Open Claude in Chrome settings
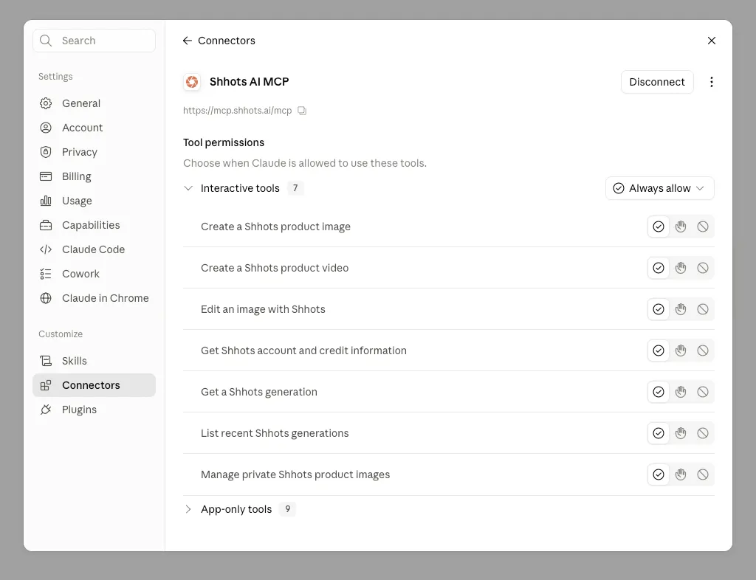The image size is (756, 580). (x=94, y=298)
